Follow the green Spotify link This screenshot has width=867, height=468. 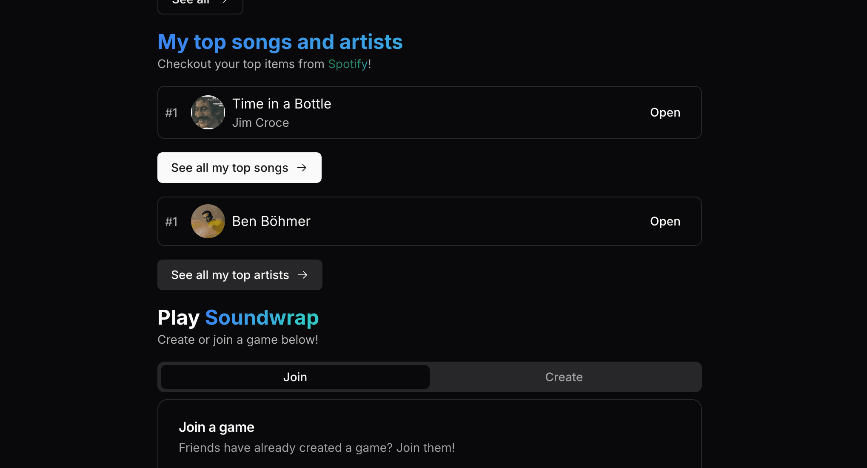(348, 64)
